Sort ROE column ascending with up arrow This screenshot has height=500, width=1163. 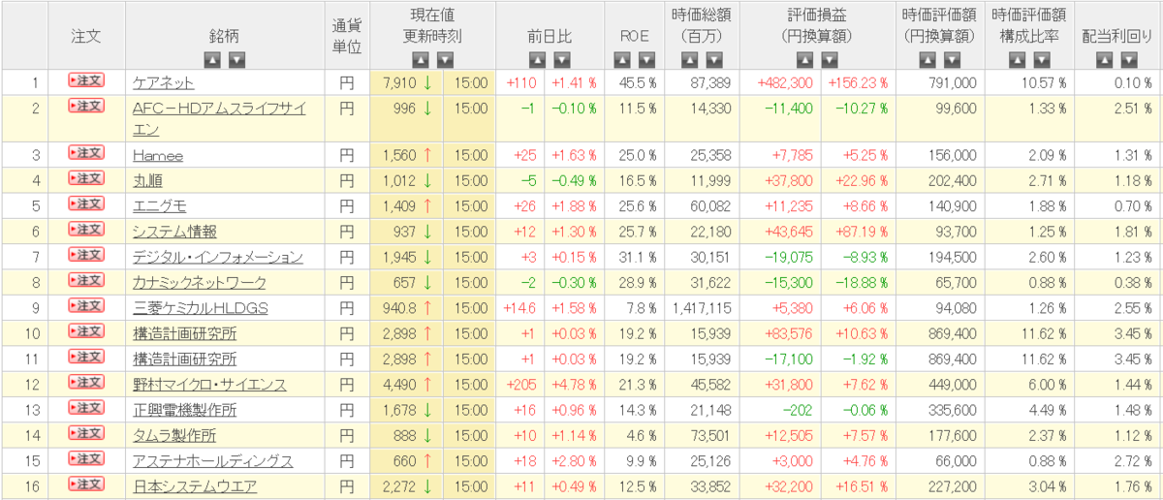point(622,59)
